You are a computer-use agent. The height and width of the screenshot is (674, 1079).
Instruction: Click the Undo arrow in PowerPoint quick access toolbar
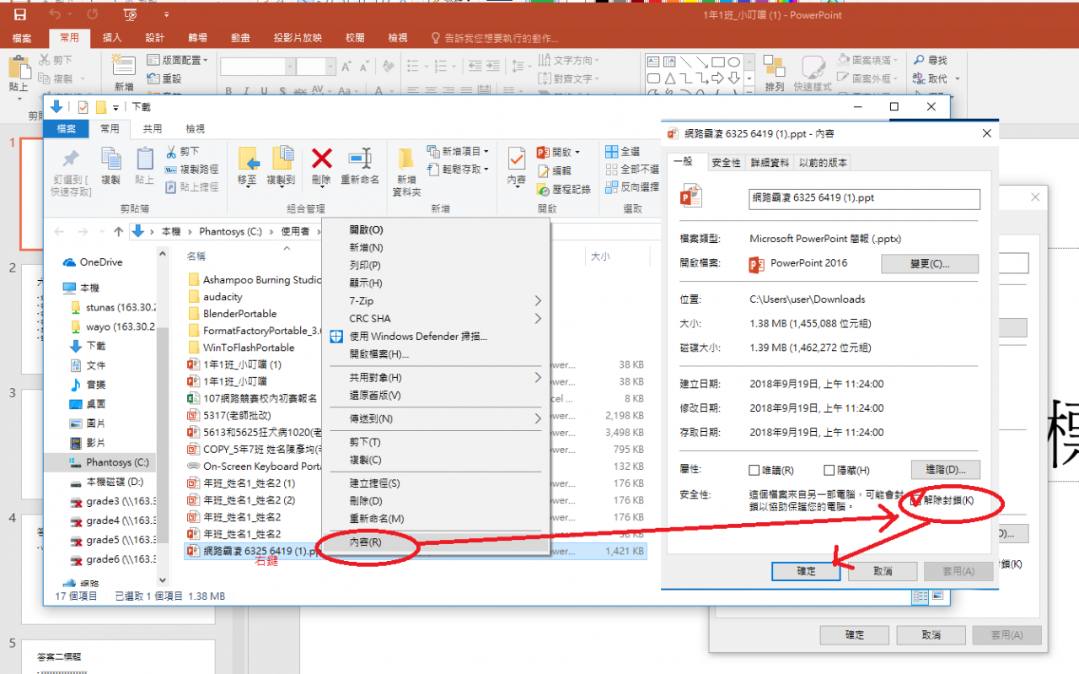tap(55, 14)
